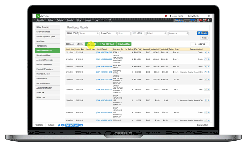Screen dimensions: 247x146
Task: Open the Schedule menu
Action: pos(40,20)
